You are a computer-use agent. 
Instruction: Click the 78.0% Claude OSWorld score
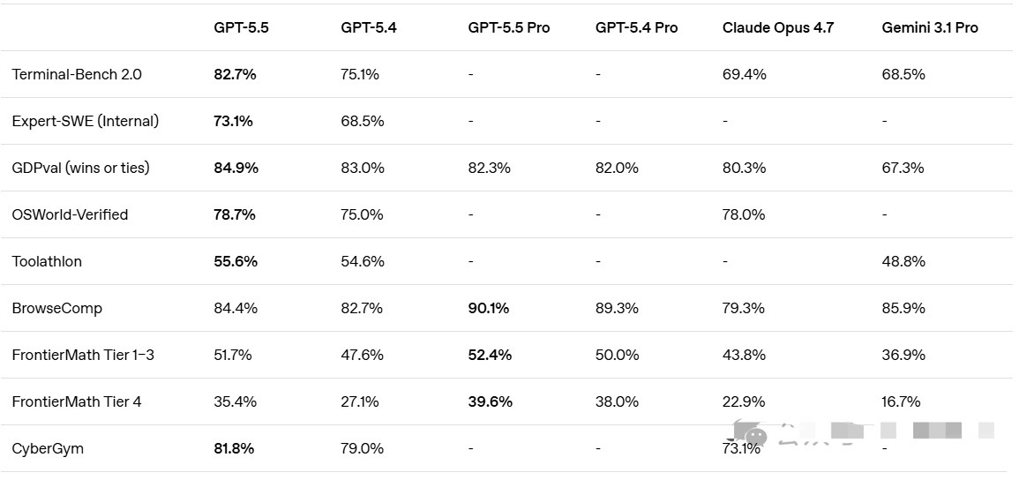744,215
